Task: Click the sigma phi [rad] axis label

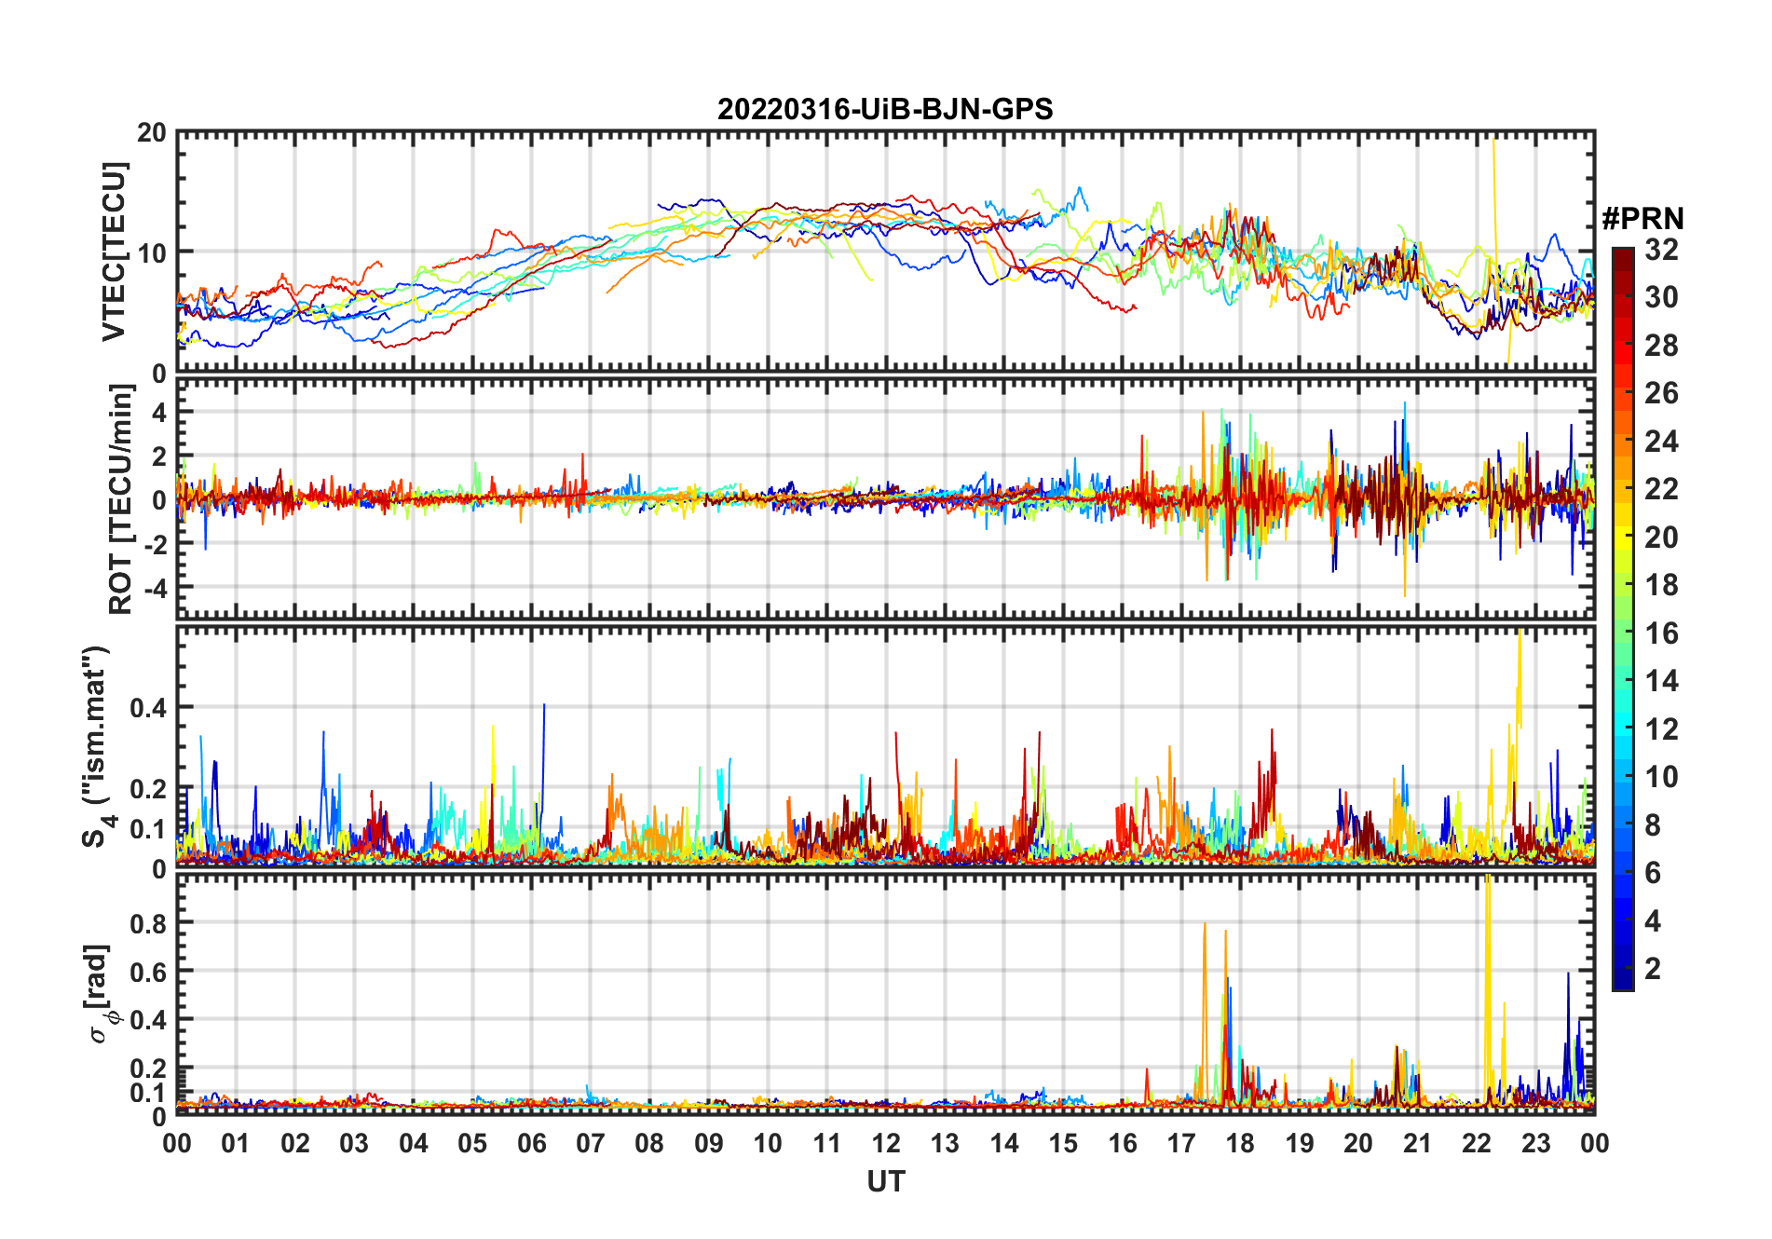Action: pos(101,993)
